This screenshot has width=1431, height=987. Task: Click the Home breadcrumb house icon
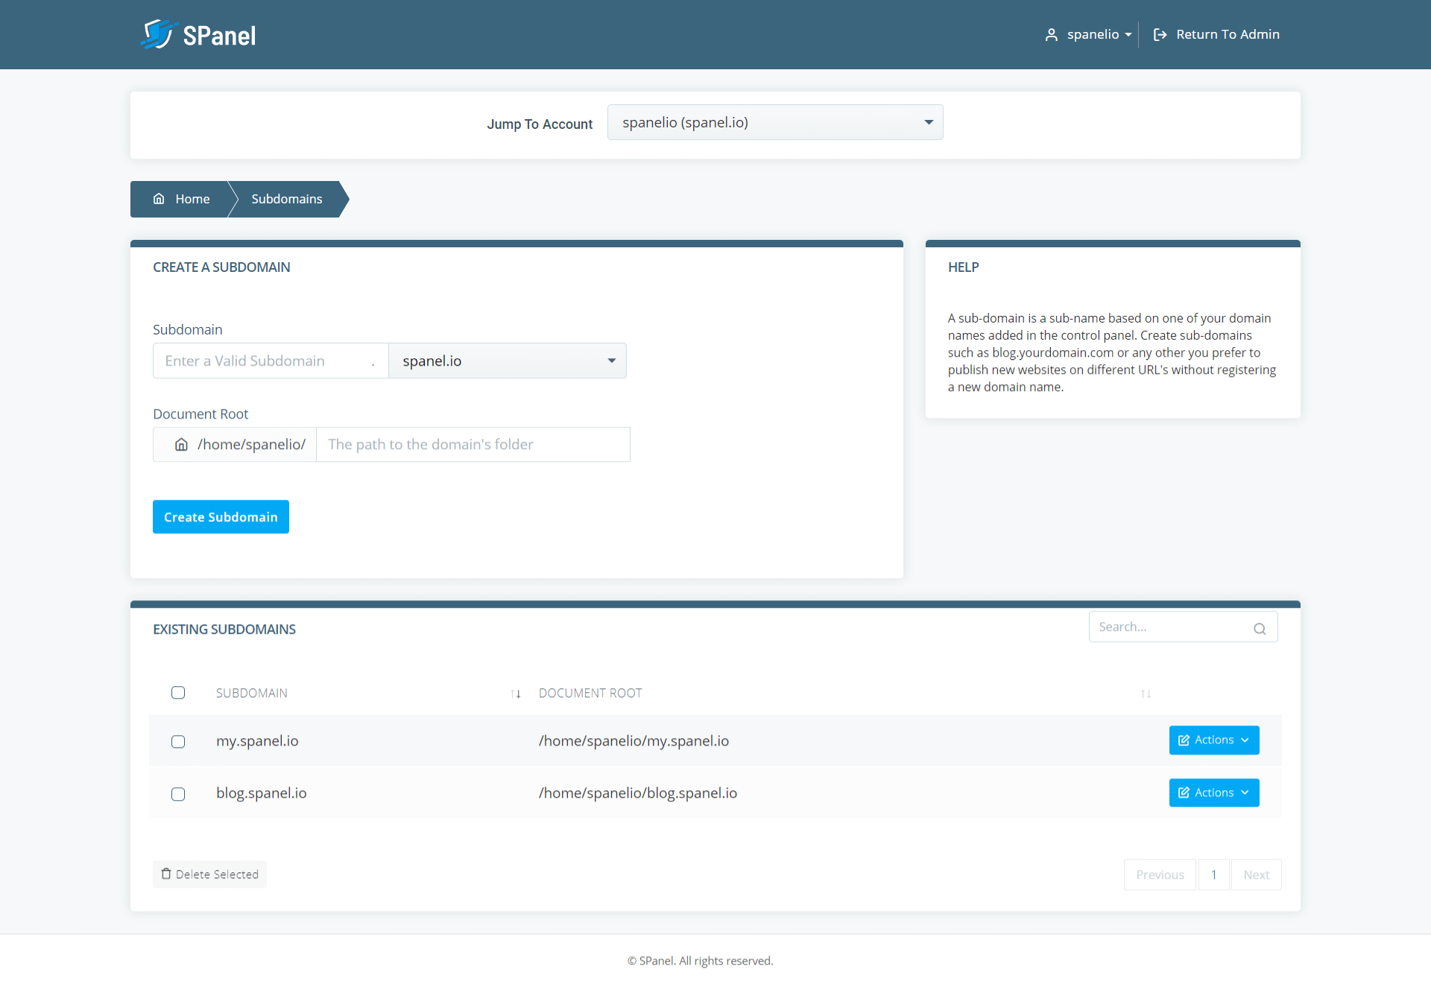click(x=159, y=199)
